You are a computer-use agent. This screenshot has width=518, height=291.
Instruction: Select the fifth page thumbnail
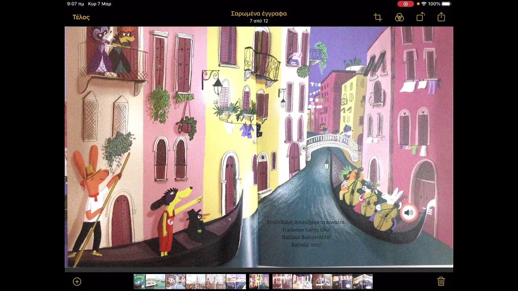[x=216, y=282]
